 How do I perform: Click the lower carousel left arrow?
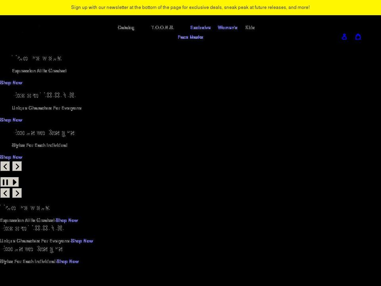click(5, 193)
